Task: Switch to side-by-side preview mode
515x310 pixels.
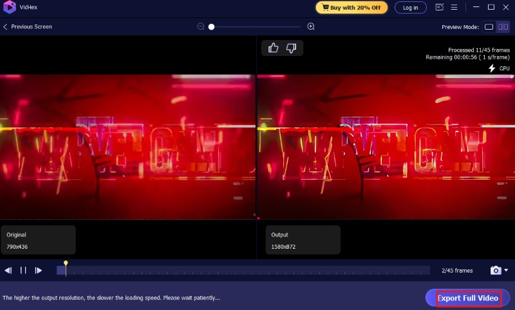Action: coord(503,26)
